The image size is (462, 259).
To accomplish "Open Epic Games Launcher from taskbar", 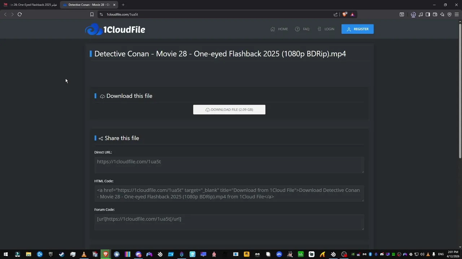I will point(51,254).
